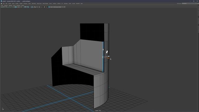Open the Generate menu

tap(66, 3)
